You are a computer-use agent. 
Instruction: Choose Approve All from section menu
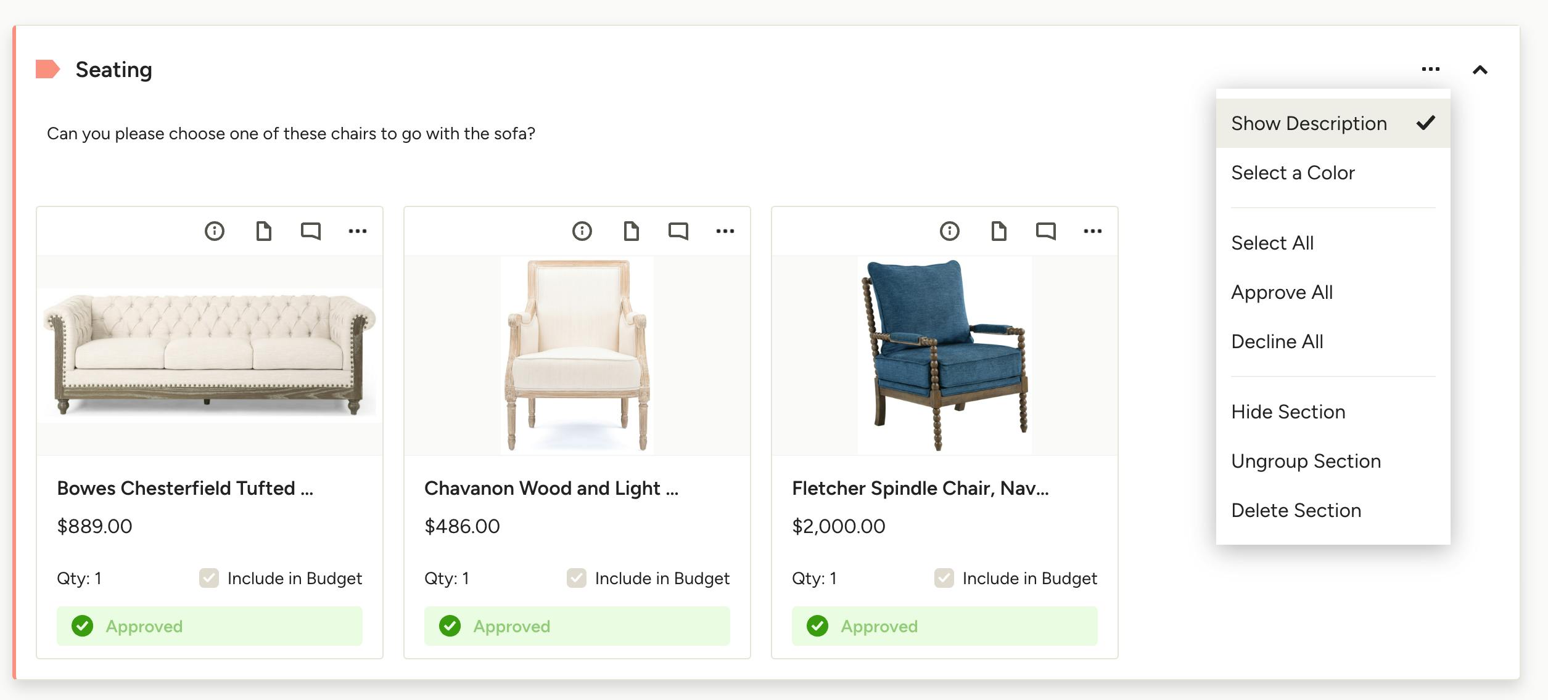click(x=1282, y=292)
